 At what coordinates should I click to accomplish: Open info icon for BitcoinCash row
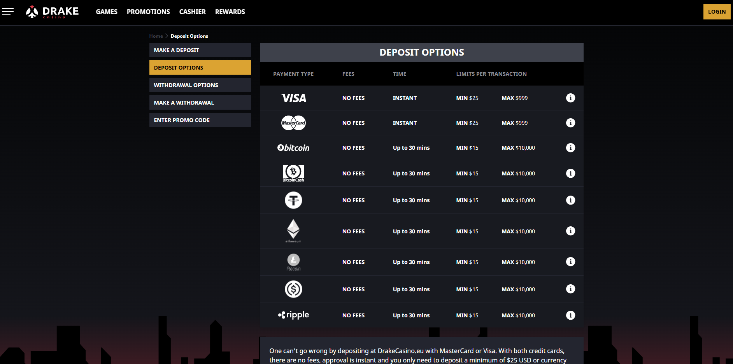tap(570, 173)
